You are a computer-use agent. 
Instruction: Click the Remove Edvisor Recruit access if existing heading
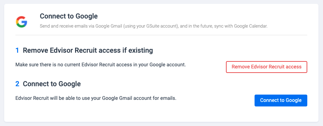point(88,50)
